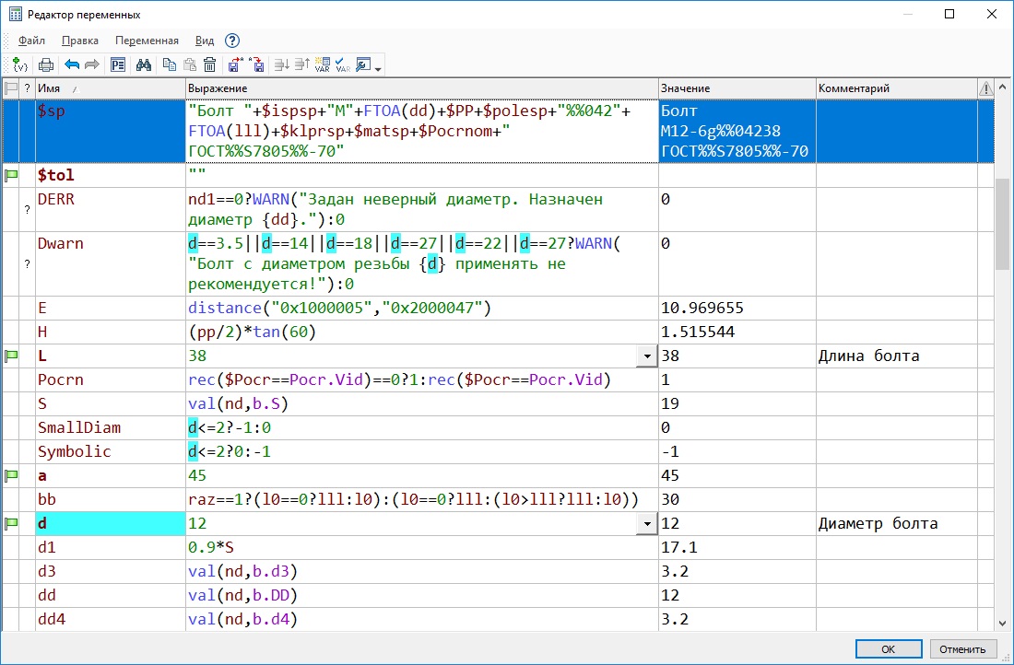Click the comment Длина болта
The image size is (1014, 665).
point(868,356)
